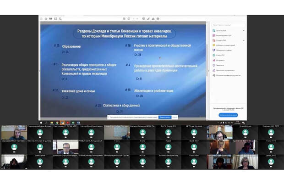
Task: Click the Email envelope icon in the toolbar
Action: tap(55, 19)
